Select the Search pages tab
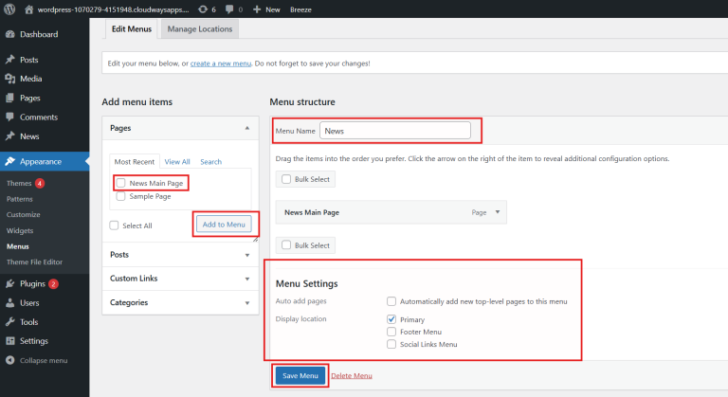The width and height of the screenshot is (728, 397). coord(210,162)
